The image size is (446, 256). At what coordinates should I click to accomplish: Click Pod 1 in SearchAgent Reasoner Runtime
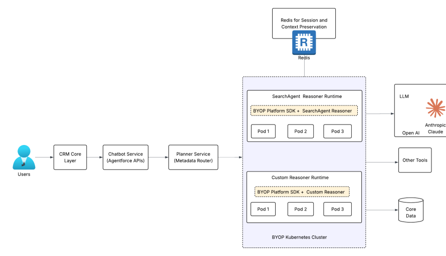click(264, 131)
